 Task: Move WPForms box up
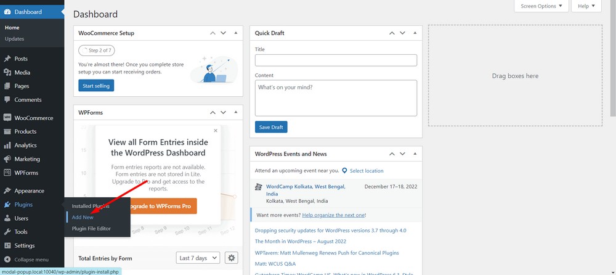[x=213, y=112]
